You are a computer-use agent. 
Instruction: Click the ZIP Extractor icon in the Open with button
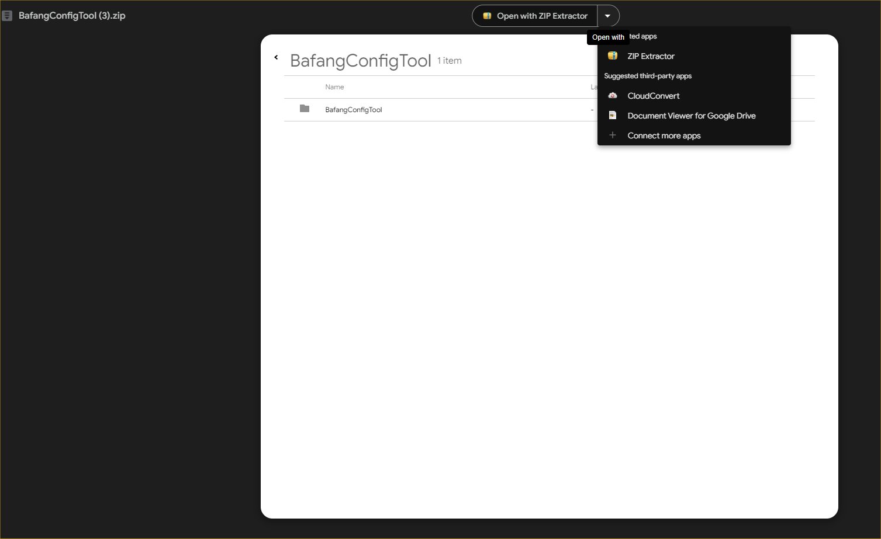tap(487, 16)
